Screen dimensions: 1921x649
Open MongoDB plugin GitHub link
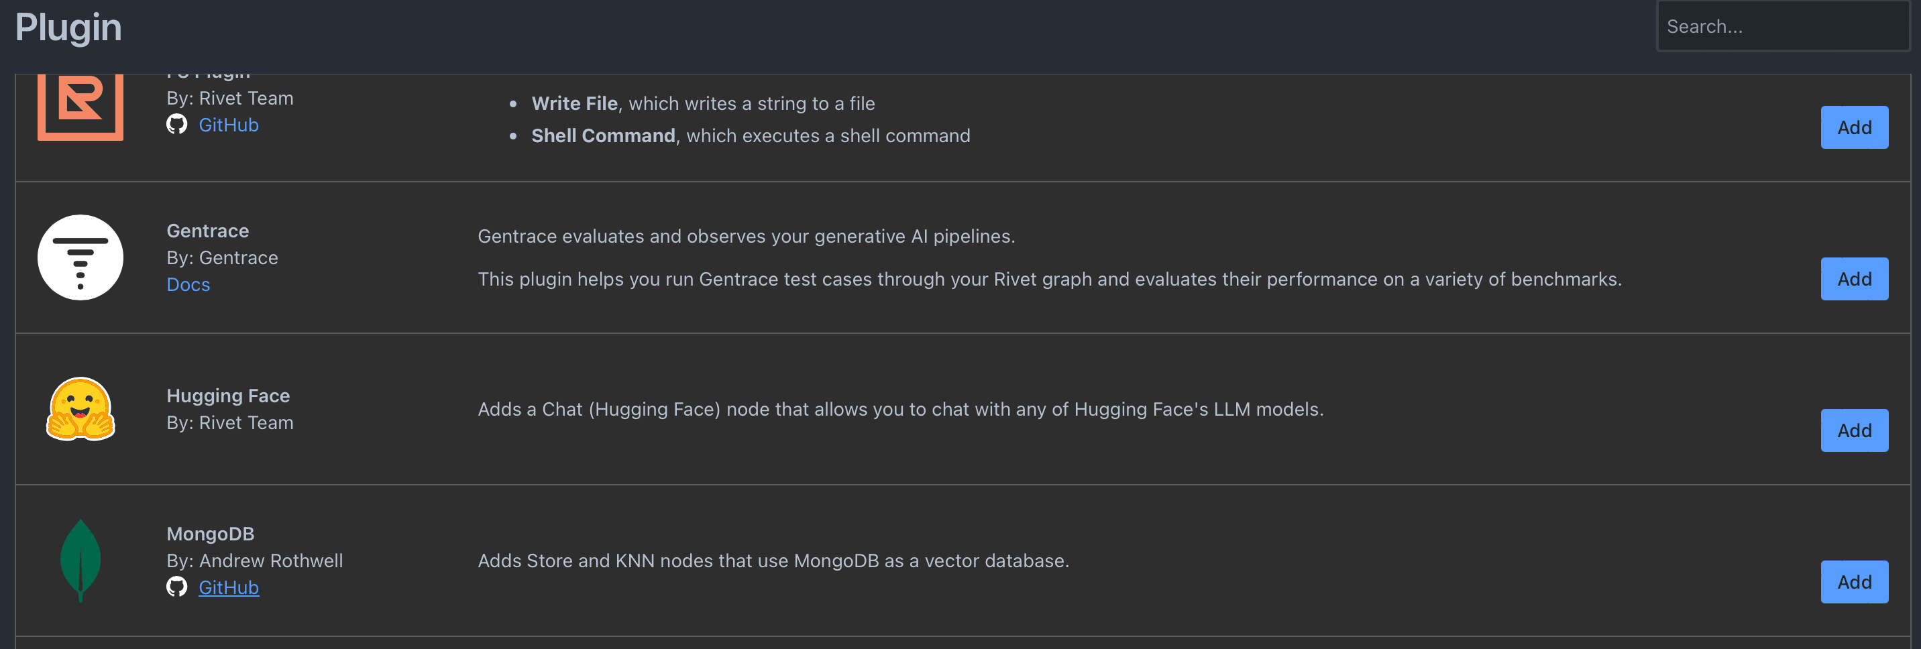click(228, 587)
